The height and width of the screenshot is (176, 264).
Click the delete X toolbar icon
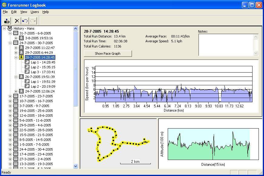tap(17, 21)
